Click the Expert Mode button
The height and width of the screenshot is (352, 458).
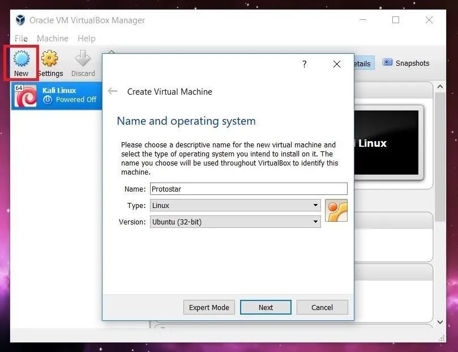209,307
